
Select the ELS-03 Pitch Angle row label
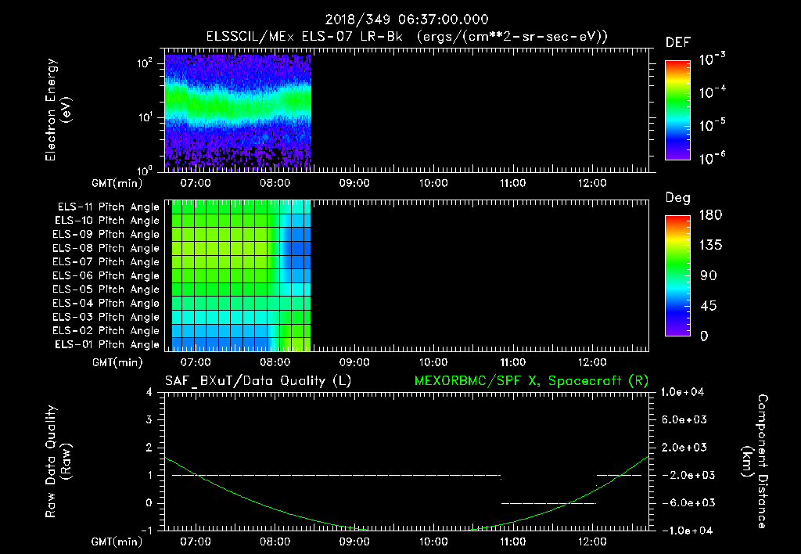106,318
